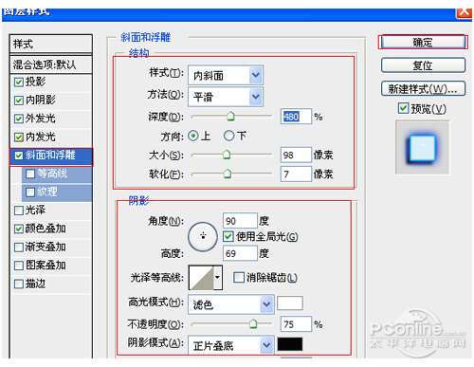Viewport: 474px width, 367px height.
Task: Click the 确定 (OK) button
Action: (x=423, y=42)
